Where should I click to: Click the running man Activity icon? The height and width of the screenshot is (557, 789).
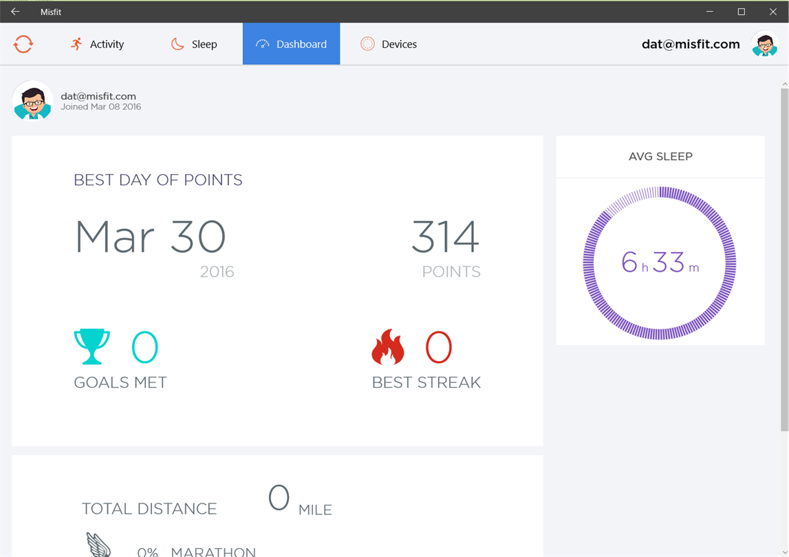coord(76,44)
